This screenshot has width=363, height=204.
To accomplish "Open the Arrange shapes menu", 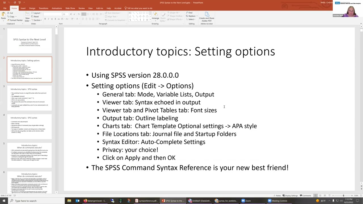I will 155,16.
